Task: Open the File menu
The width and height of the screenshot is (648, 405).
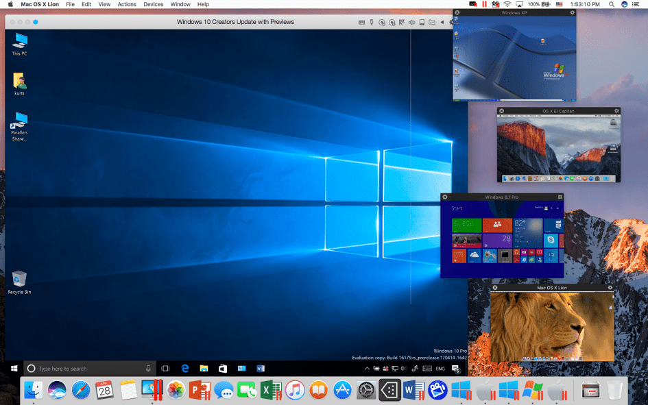Action: 70,4
